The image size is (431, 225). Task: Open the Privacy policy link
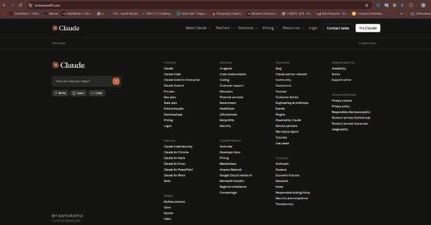[340, 107]
